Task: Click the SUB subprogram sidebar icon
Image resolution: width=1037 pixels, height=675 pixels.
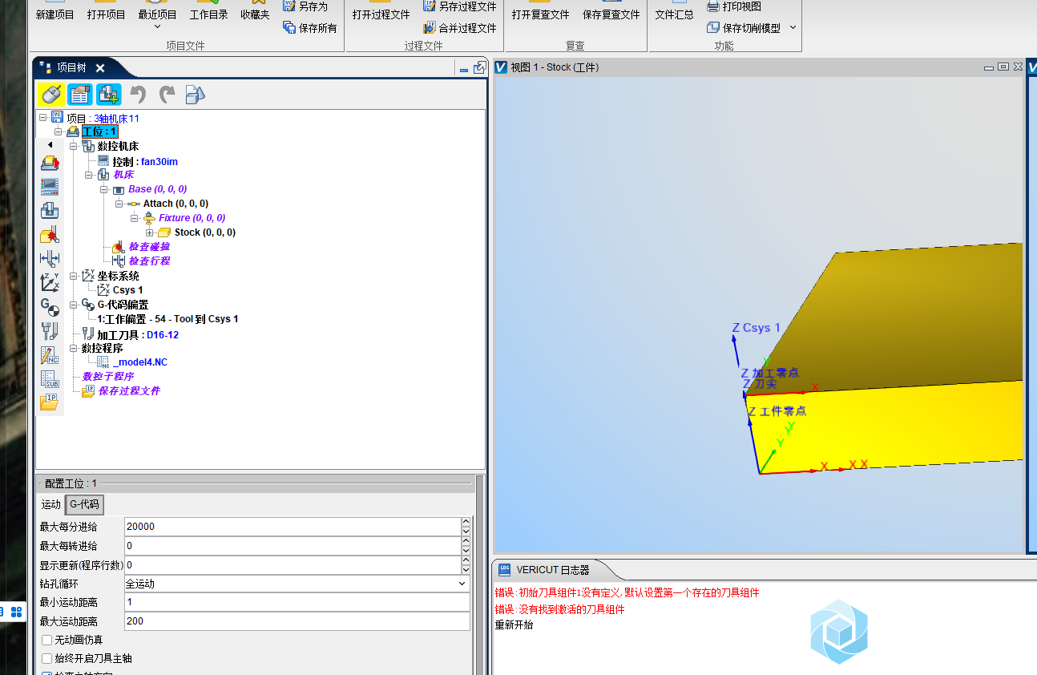Action: [50, 378]
